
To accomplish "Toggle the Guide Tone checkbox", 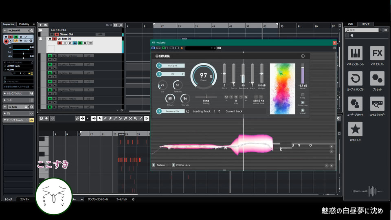I will 303,103.
